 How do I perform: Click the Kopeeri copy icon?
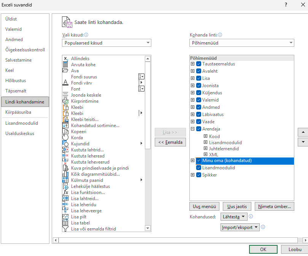[x=65, y=132]
